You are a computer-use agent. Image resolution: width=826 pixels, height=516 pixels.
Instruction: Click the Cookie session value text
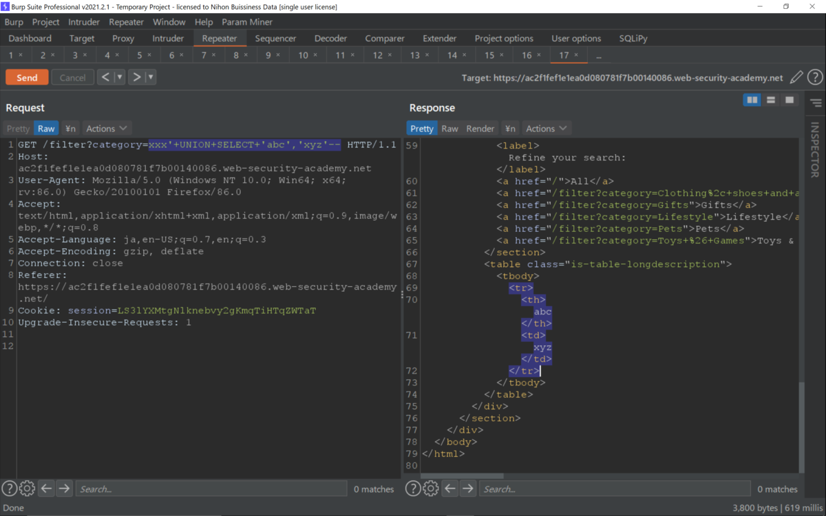tap(217, 311)
